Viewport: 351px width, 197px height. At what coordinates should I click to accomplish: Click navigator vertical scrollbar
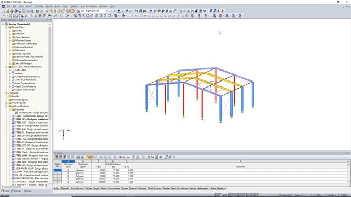click(x=50, y=74)
